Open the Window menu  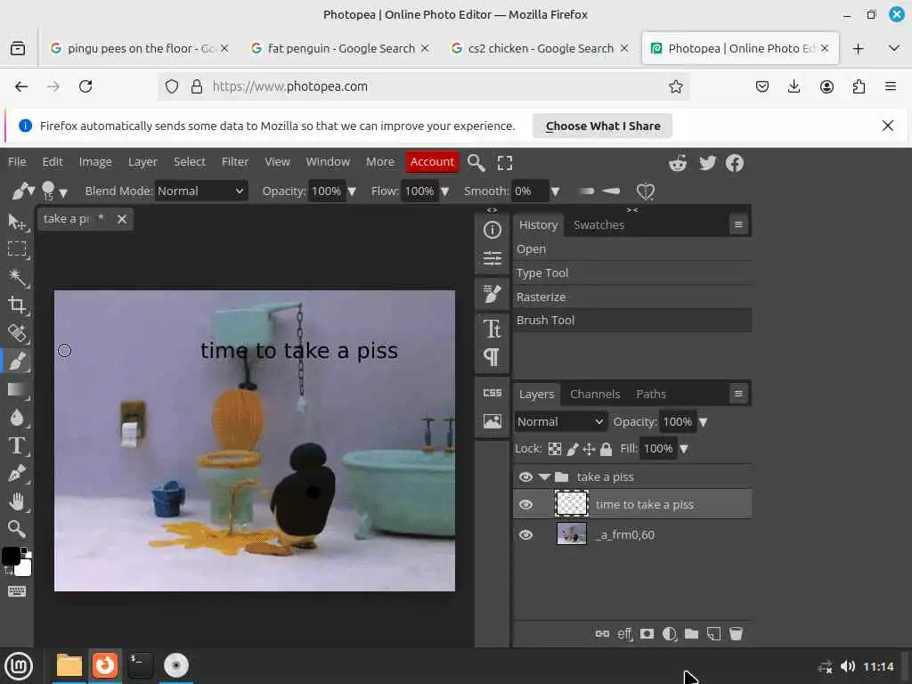[328, 162]
